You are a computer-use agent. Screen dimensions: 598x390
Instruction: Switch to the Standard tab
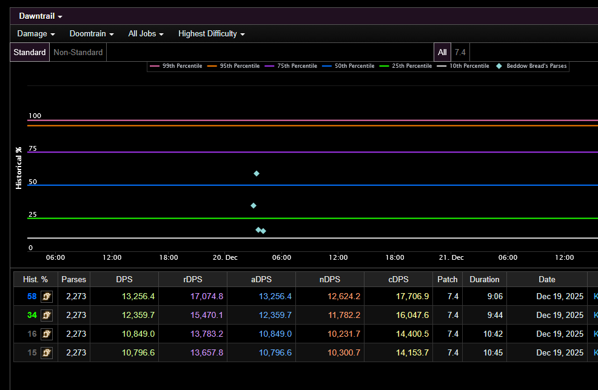(x=29, y=52)
